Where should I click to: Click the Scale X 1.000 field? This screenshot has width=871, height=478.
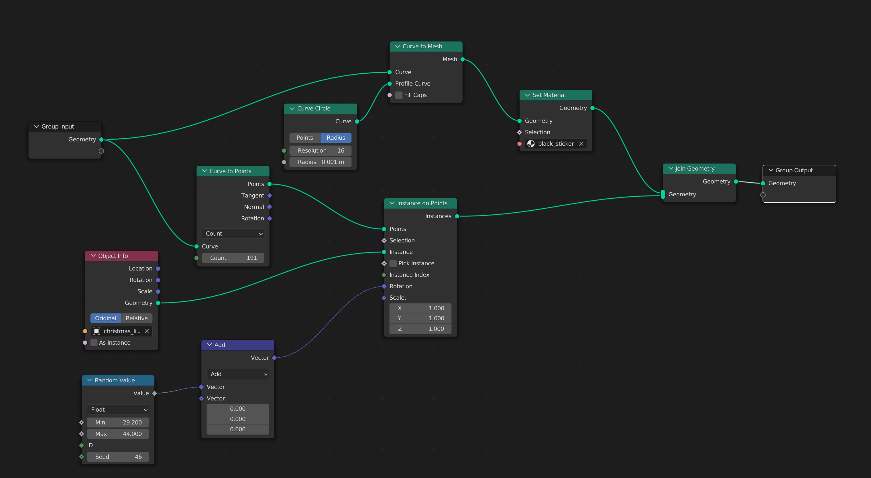tap(420, 308)
